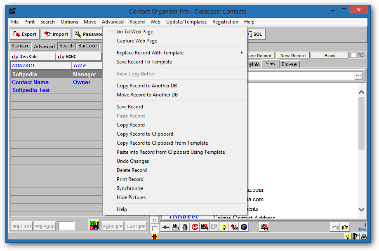
Task: Open the File menu
Action: (15, 22)
